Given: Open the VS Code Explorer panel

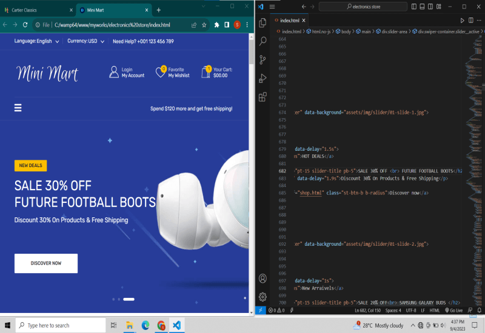Looking at the screenshot, I should [263, 23].
